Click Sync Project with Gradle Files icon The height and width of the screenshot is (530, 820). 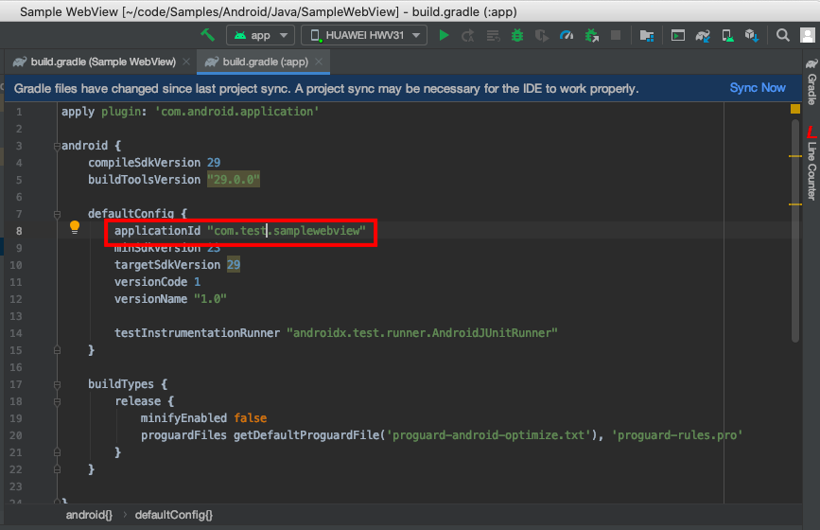703,35
